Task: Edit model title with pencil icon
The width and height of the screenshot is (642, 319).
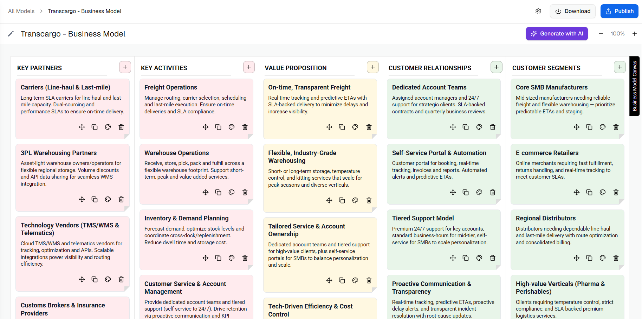Action: point(11,34)
